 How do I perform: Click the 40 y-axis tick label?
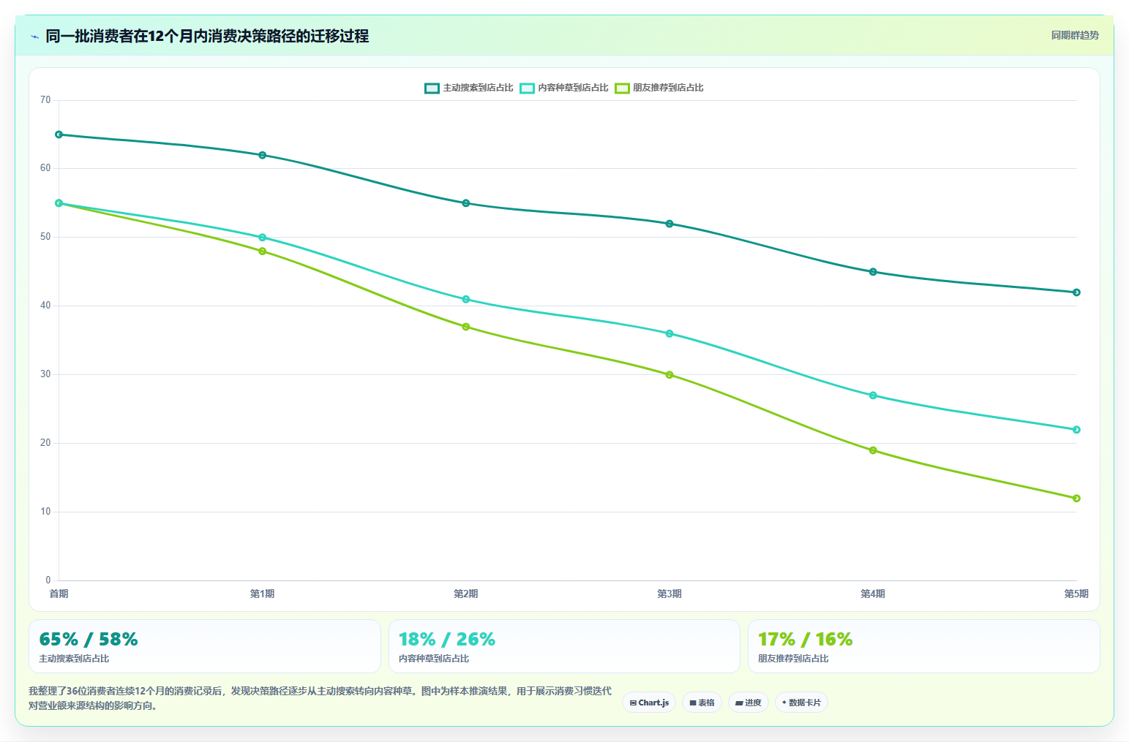point(45,306)
